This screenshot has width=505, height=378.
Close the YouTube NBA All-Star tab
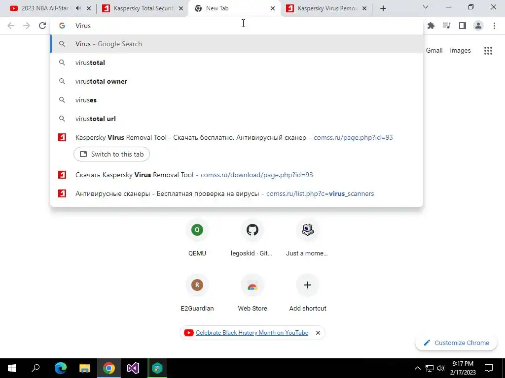[89, 8]
